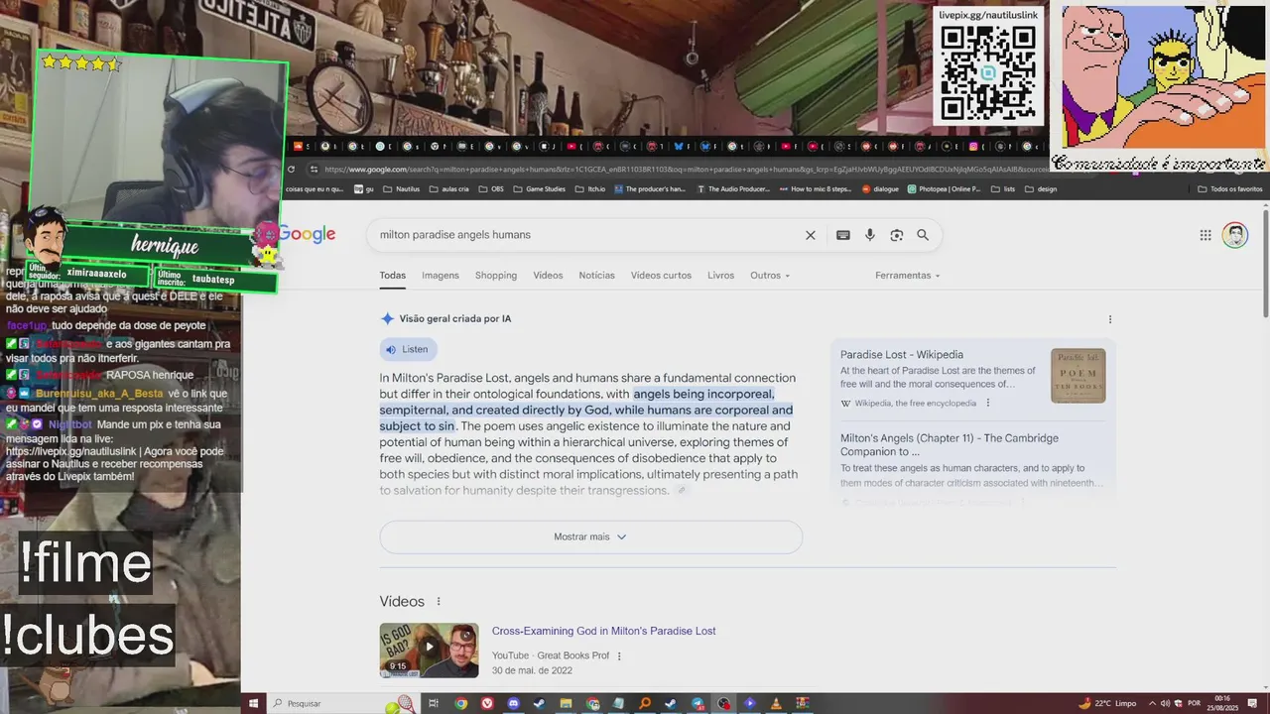Open options for the Wikipedia source
Screen dimensions: 1270x714
click(x=987, y=403)
